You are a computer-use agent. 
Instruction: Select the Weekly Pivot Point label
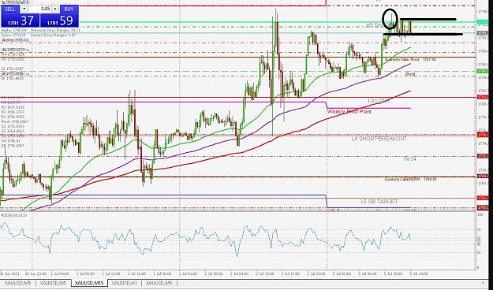pyautogui.click(x=349, y=112)
